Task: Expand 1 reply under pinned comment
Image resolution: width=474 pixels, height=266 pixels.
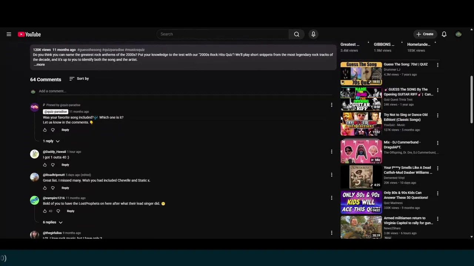Action: click(x=51, y=141)
